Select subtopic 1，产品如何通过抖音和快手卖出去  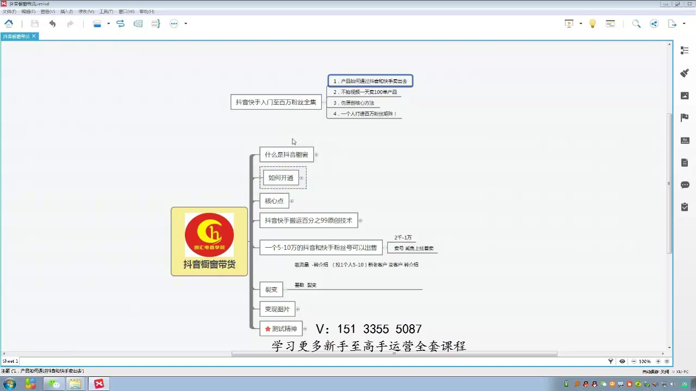[x=370, y=81]
